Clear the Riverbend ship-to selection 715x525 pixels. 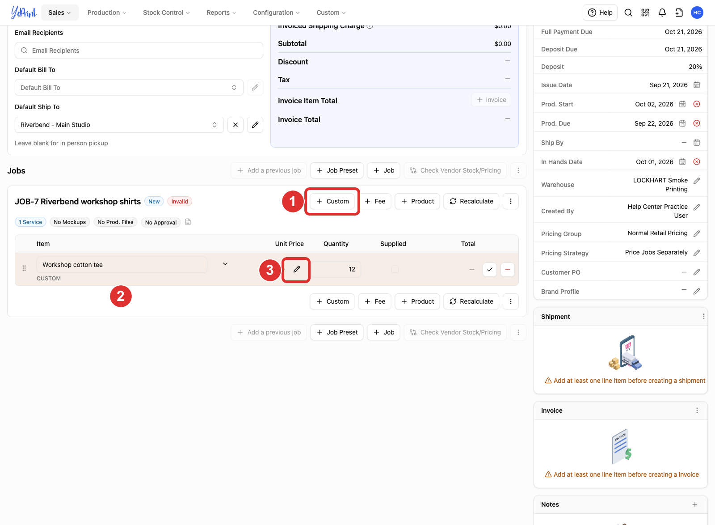(x=236, y=125)
